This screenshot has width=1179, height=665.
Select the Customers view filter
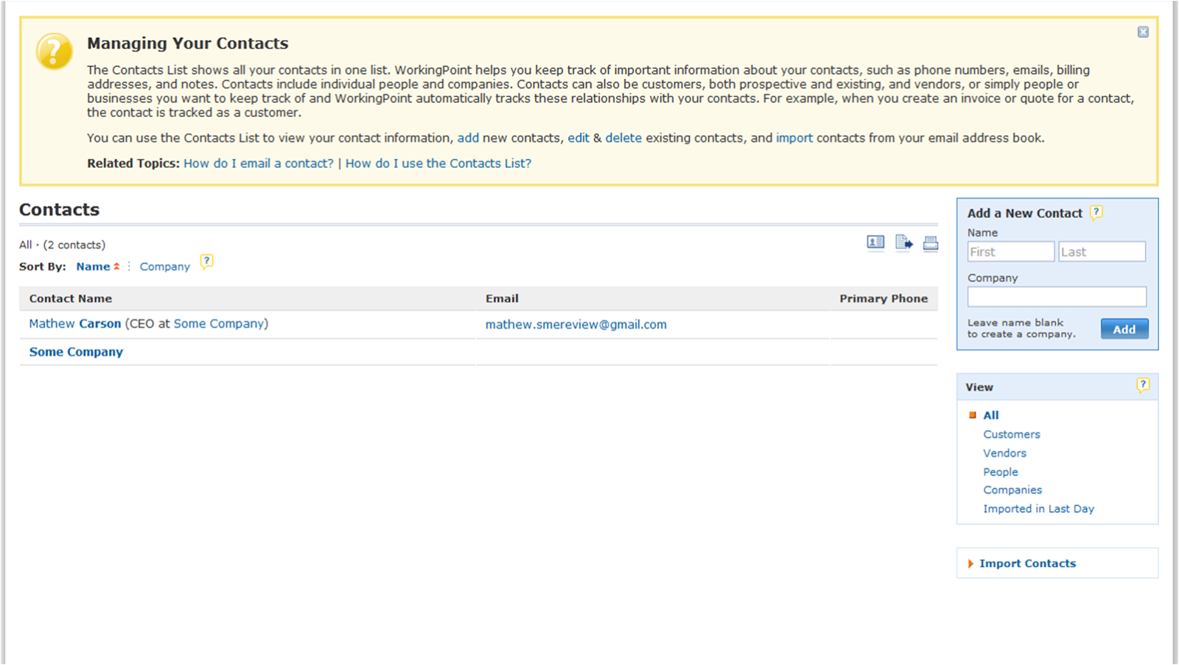click(1011, 434)
